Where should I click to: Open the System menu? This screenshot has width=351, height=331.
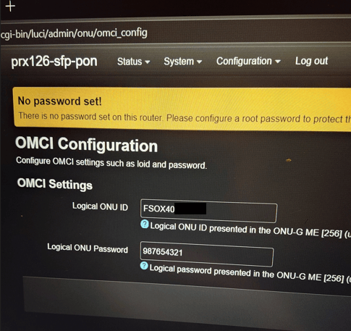tap(183, 62)
